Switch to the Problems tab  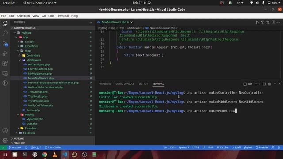pyautogui.click(x=105, y=84)
